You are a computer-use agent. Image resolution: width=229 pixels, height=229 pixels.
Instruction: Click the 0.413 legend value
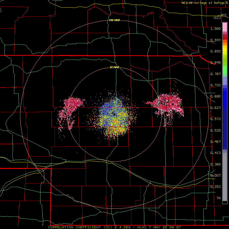click(x=216, y=153)
